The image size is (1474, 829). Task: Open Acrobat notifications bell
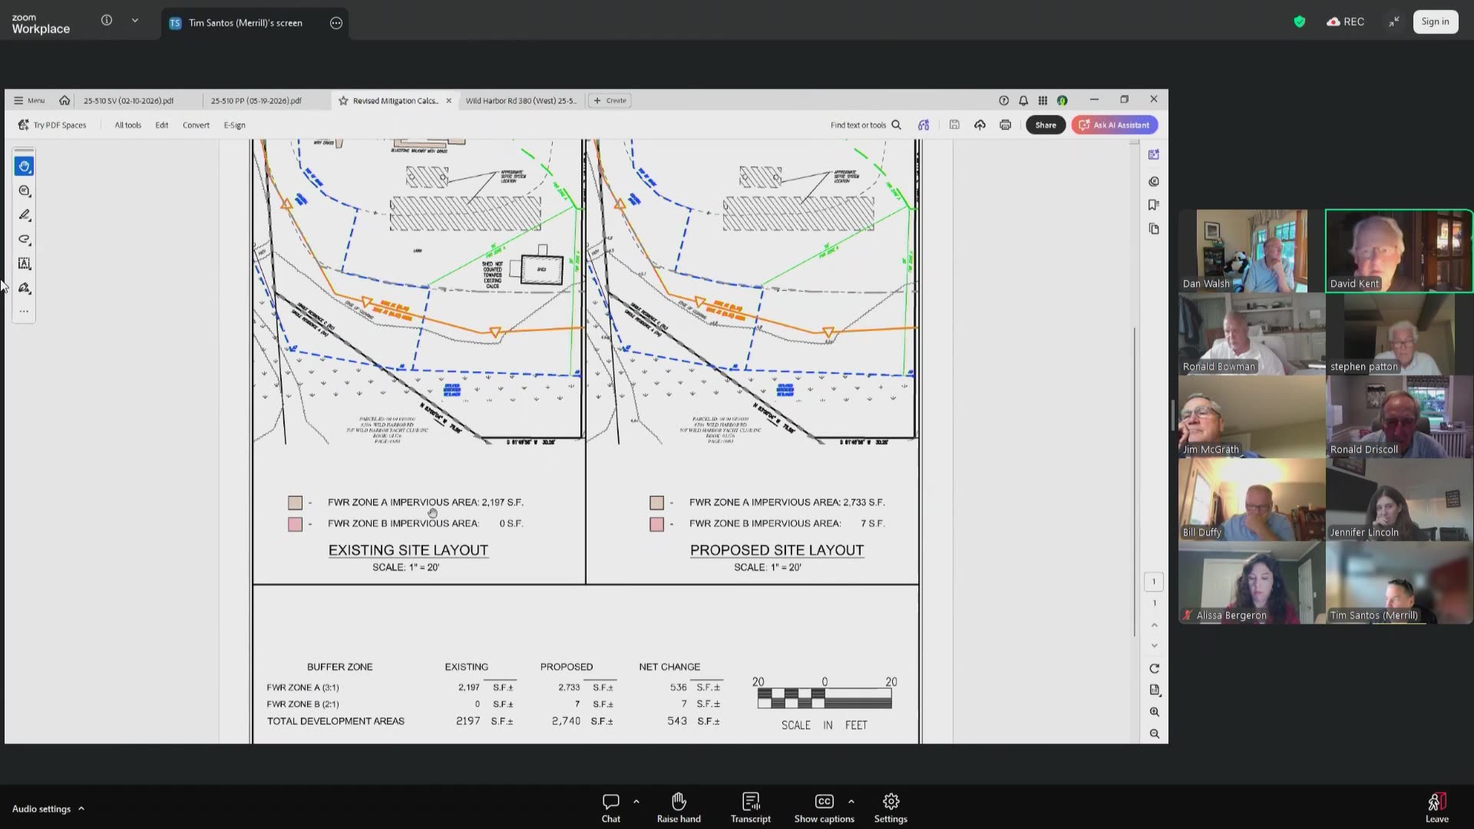(1023, 101)
